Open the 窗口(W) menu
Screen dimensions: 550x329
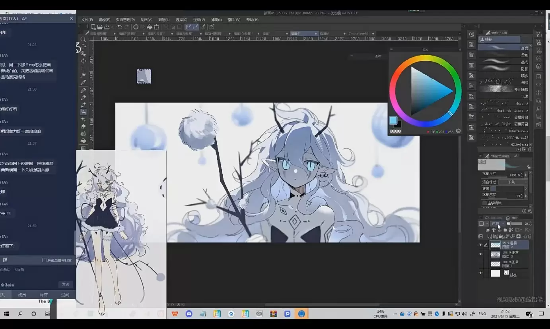pyautogui.click(x=234, y=19)
